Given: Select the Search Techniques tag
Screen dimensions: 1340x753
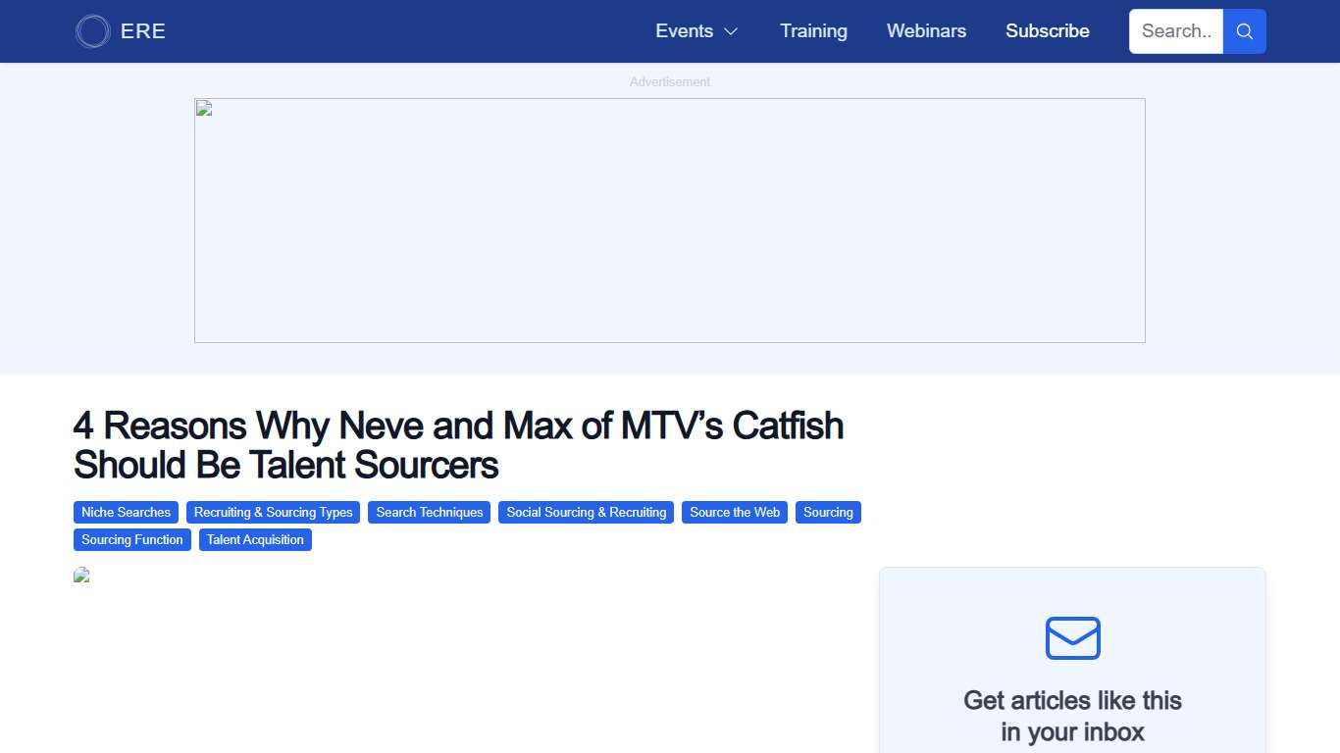Looking at the screenshot, I should [x=429, y=512].
